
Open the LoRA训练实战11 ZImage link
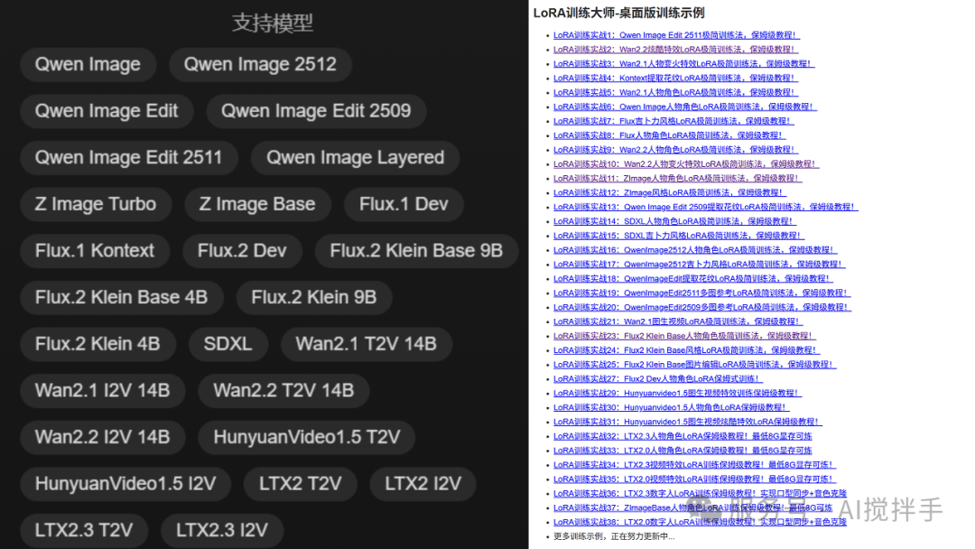(678, 179)
